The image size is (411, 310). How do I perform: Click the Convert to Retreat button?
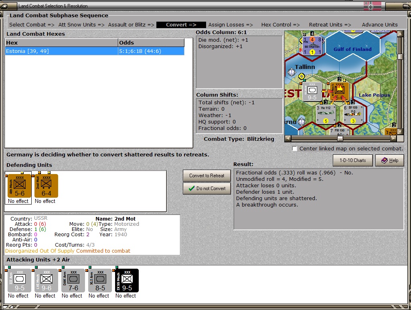click(x=207, y=176)
